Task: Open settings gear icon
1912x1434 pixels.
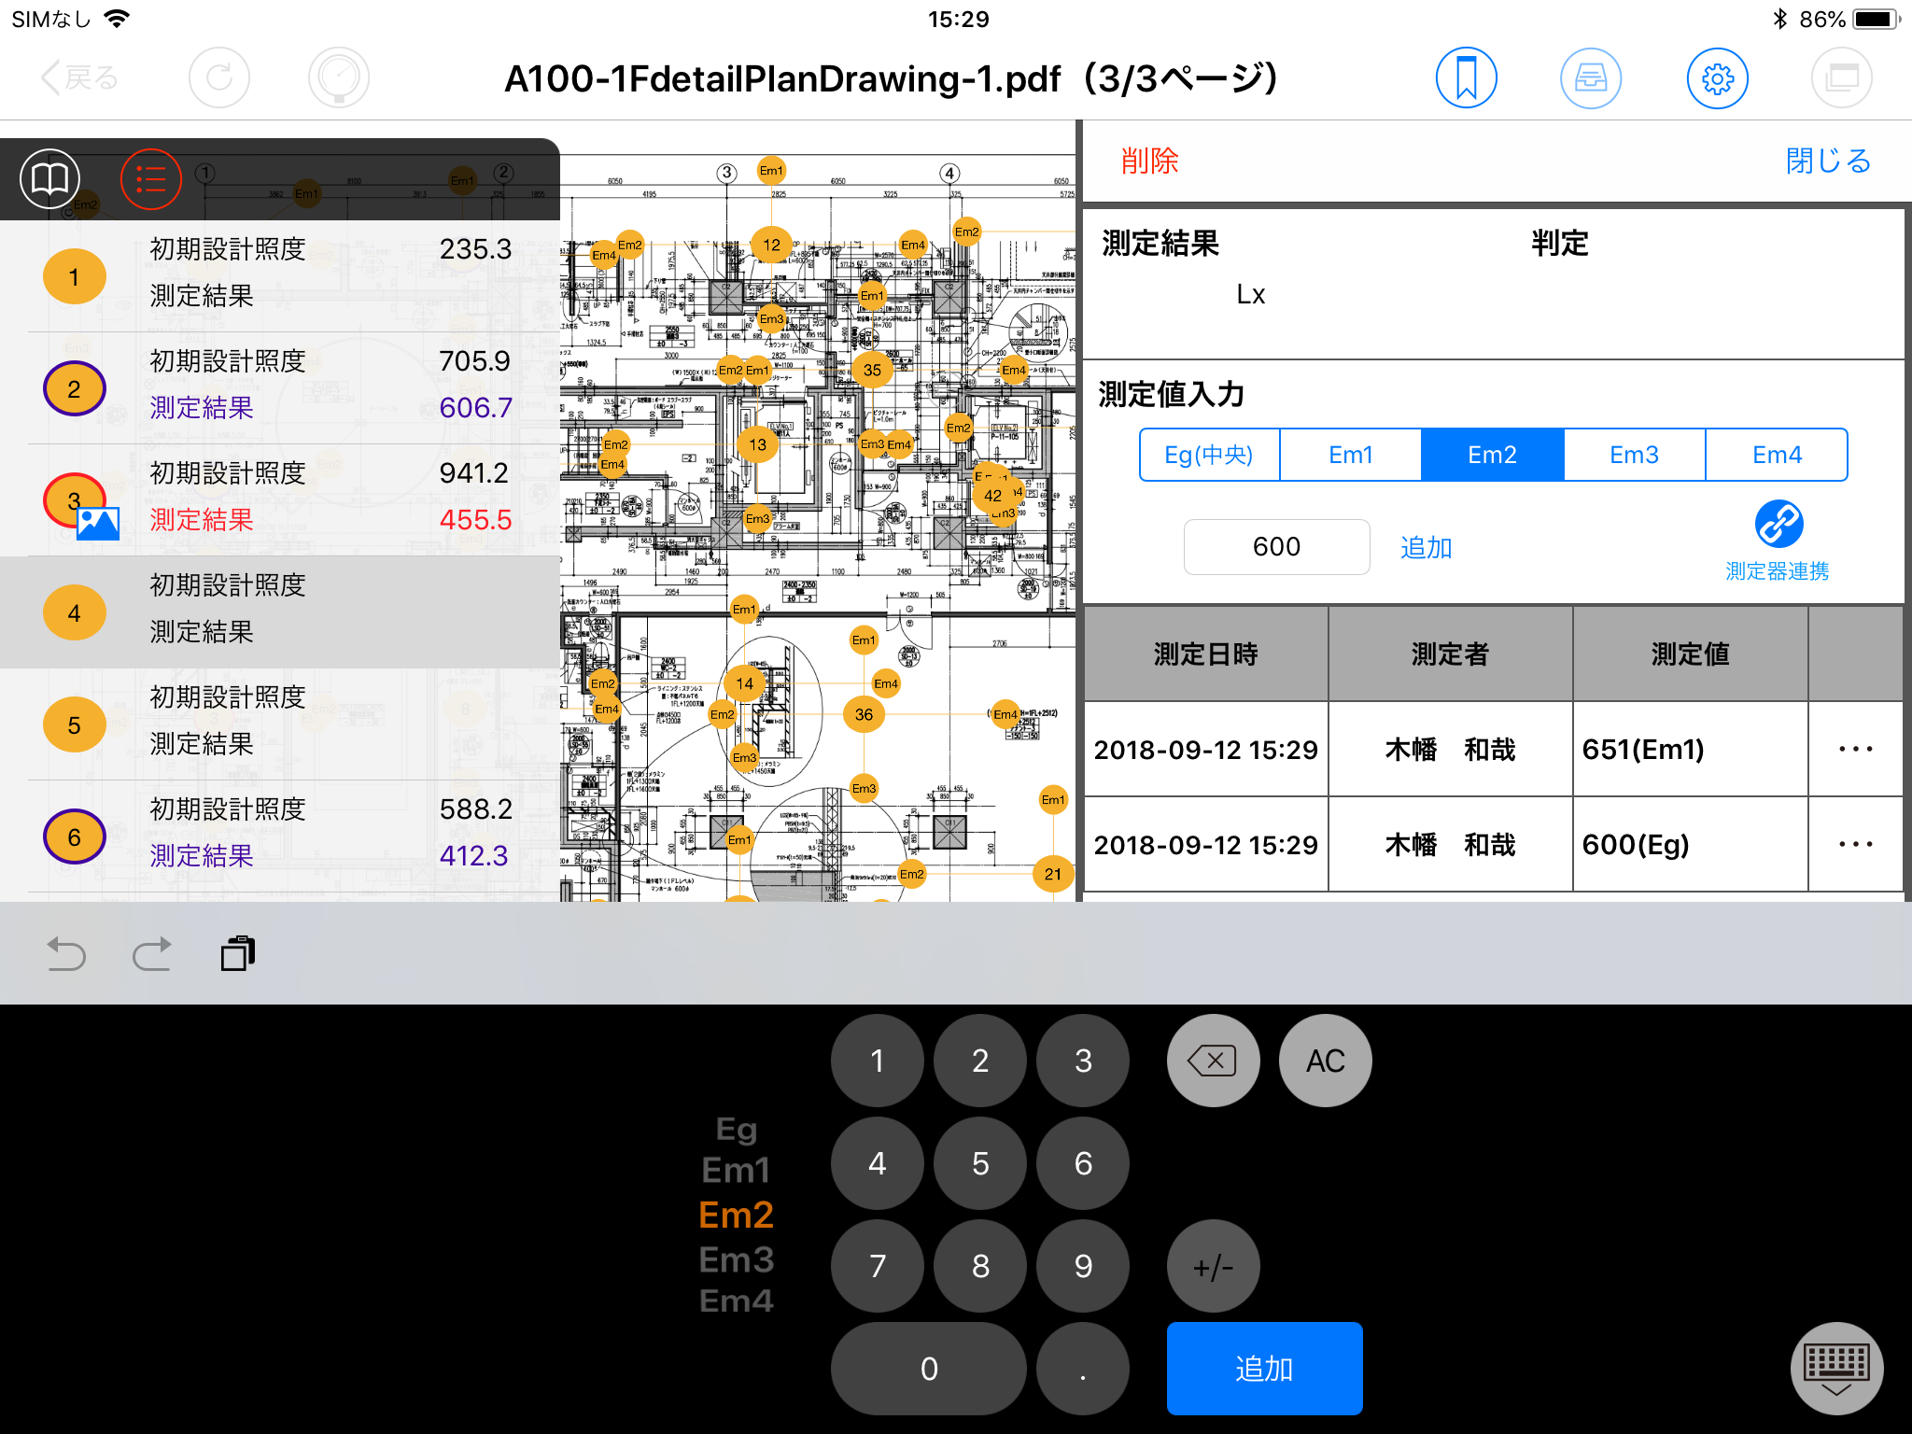Action: point(1717,78)
